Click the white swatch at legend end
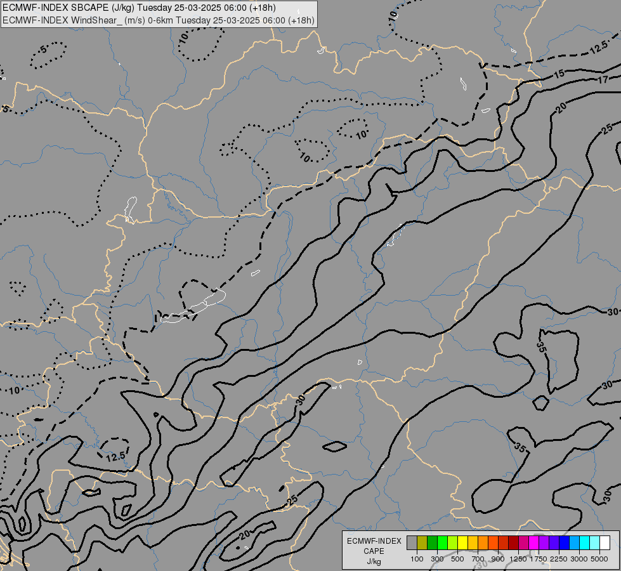This screenshot has height=571, width=621. (x=605, y=542)
